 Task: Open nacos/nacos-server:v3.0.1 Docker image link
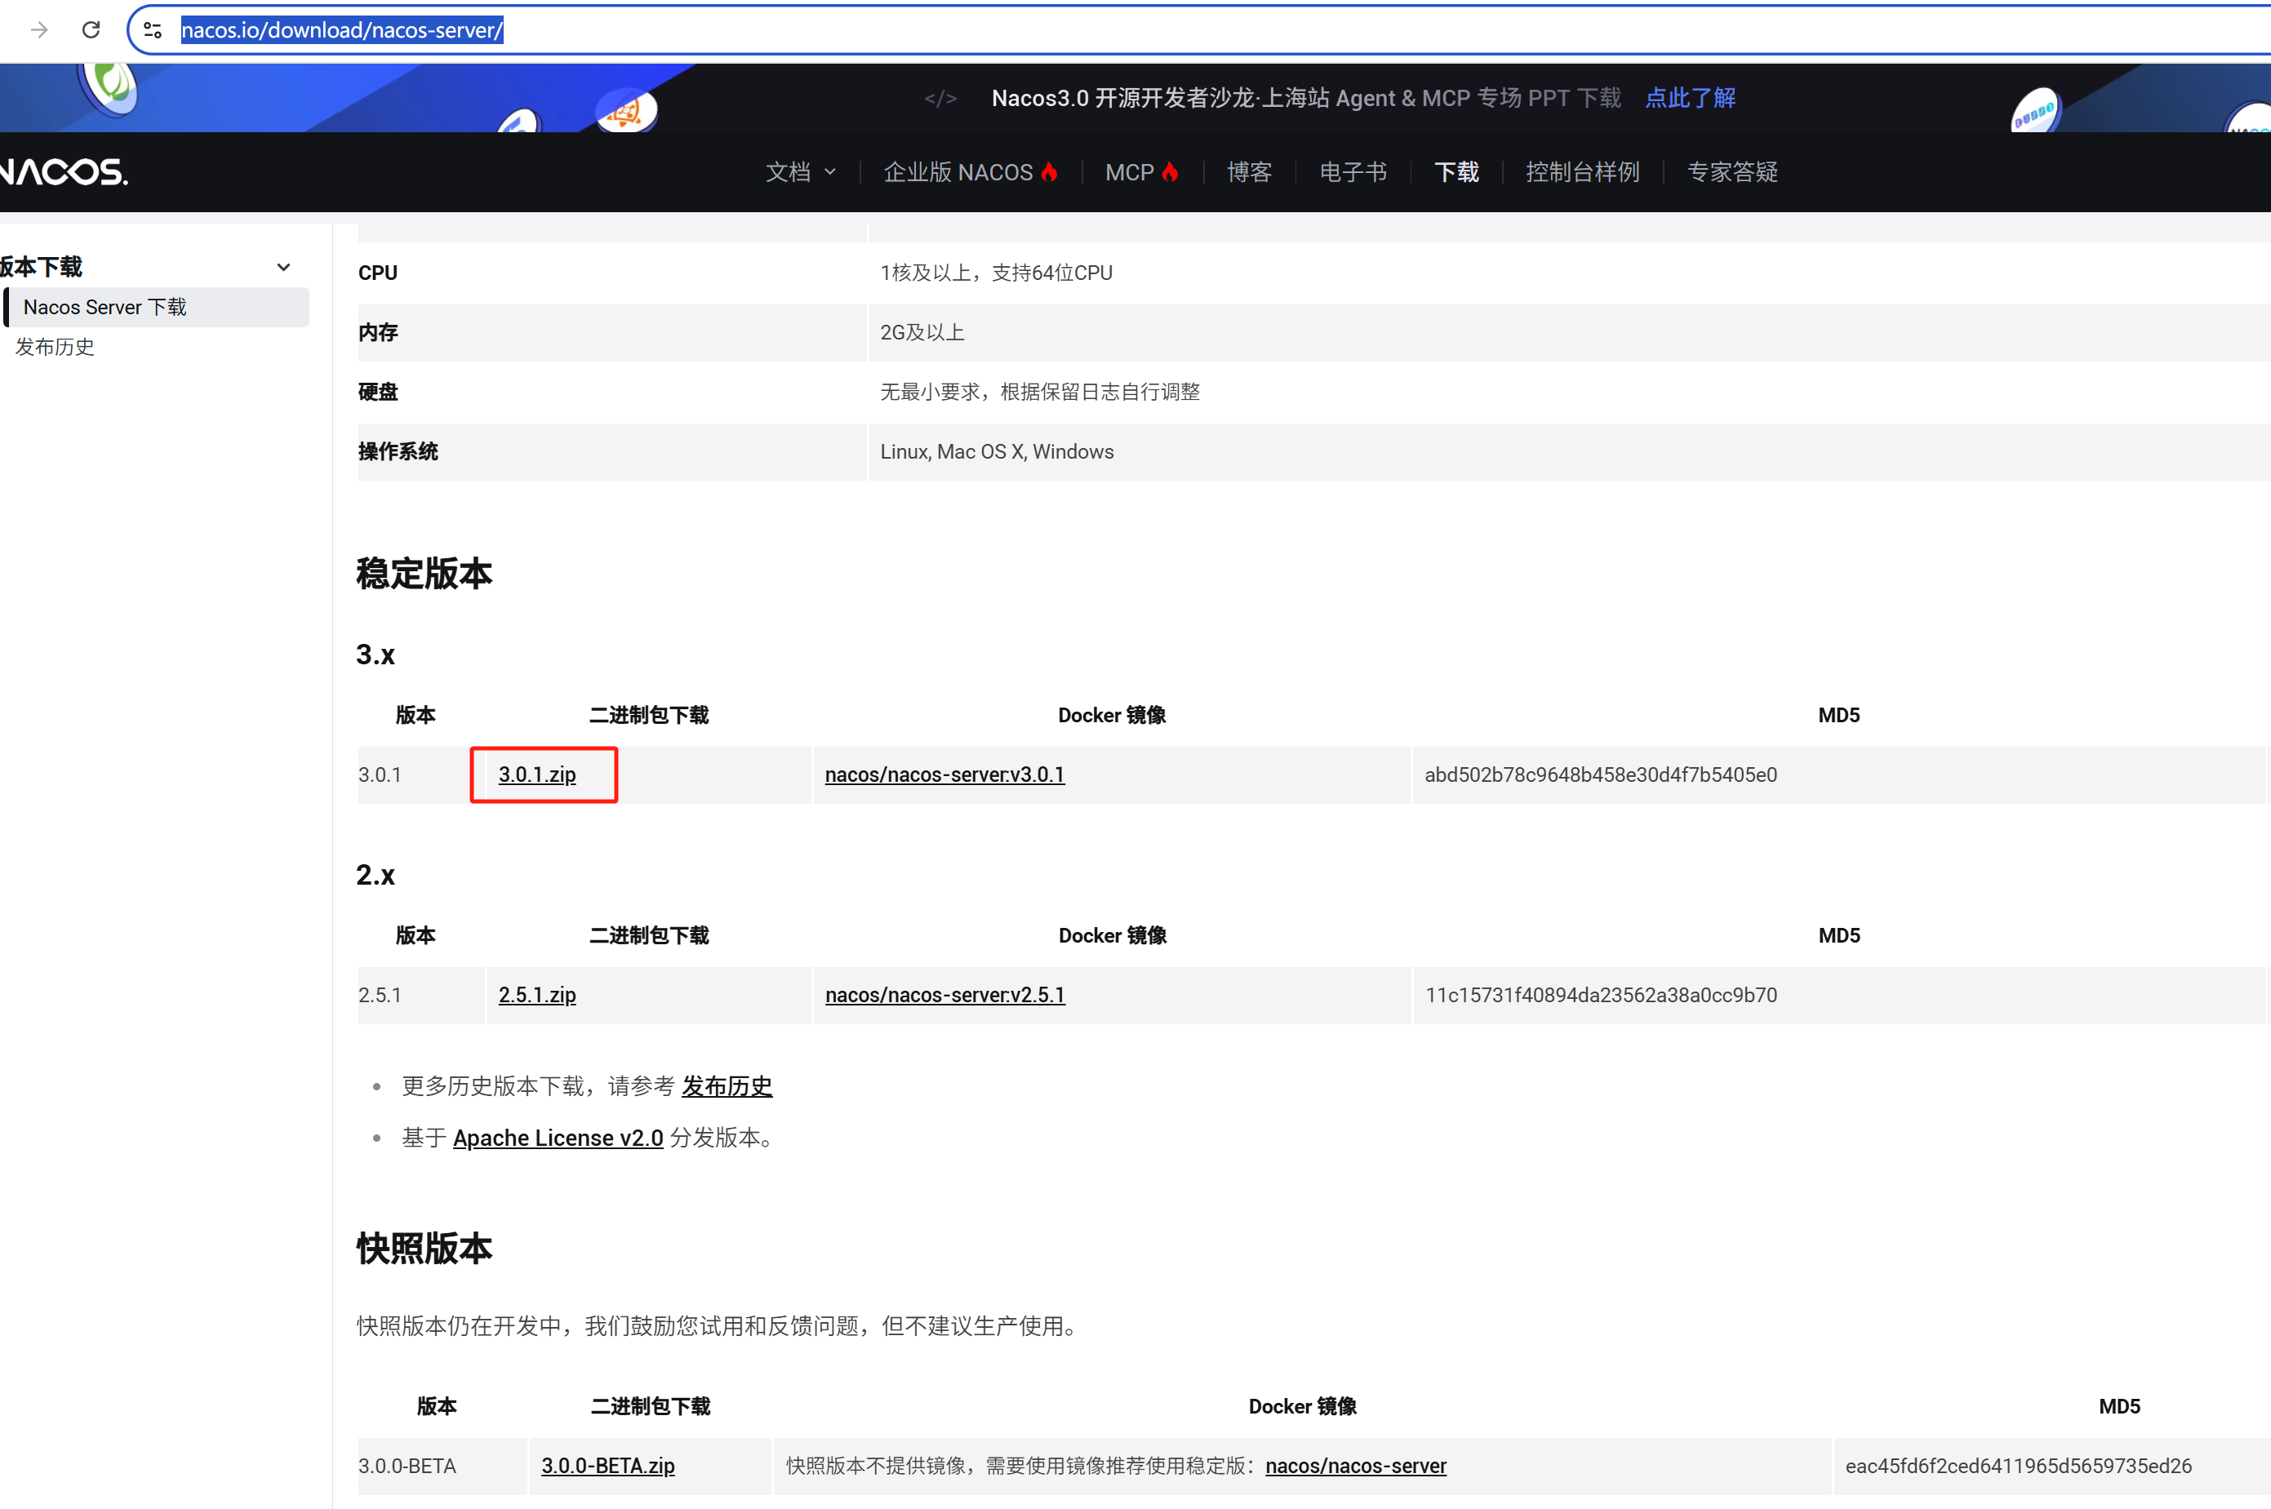(x=944, y=774)
